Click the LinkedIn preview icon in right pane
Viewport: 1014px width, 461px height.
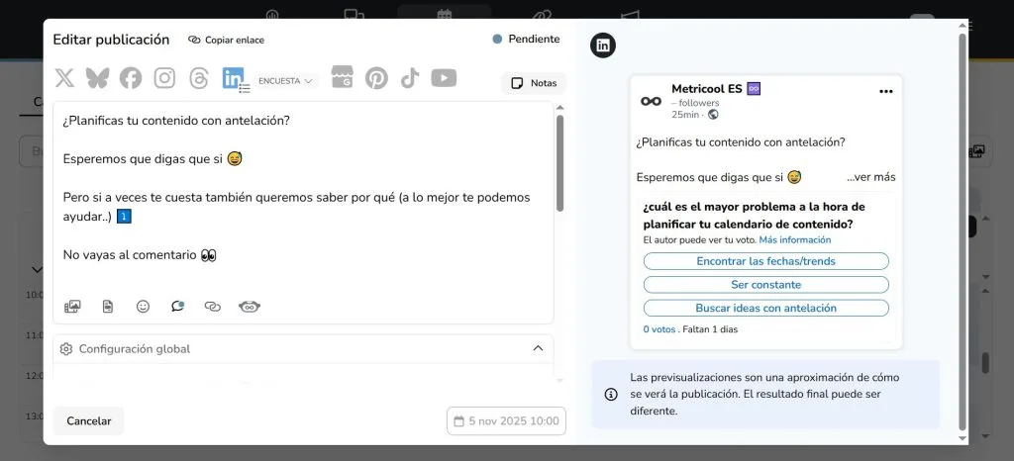point(603,46)
